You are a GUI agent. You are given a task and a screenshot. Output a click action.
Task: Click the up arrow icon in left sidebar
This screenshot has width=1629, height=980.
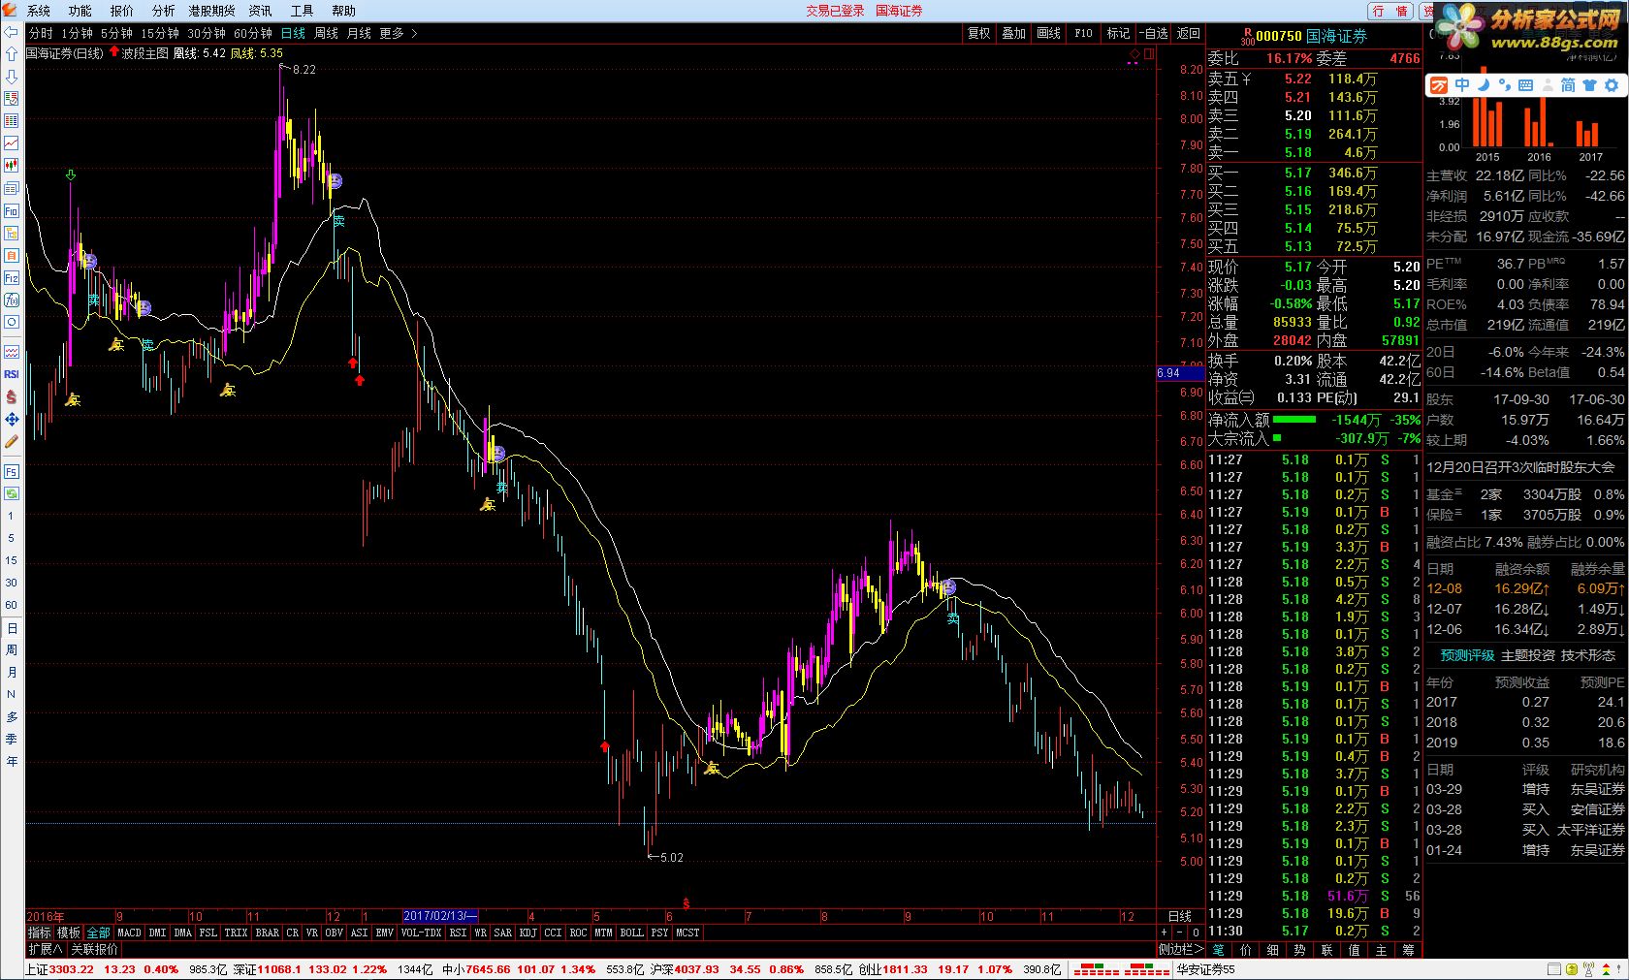click(x=11, y=54)
